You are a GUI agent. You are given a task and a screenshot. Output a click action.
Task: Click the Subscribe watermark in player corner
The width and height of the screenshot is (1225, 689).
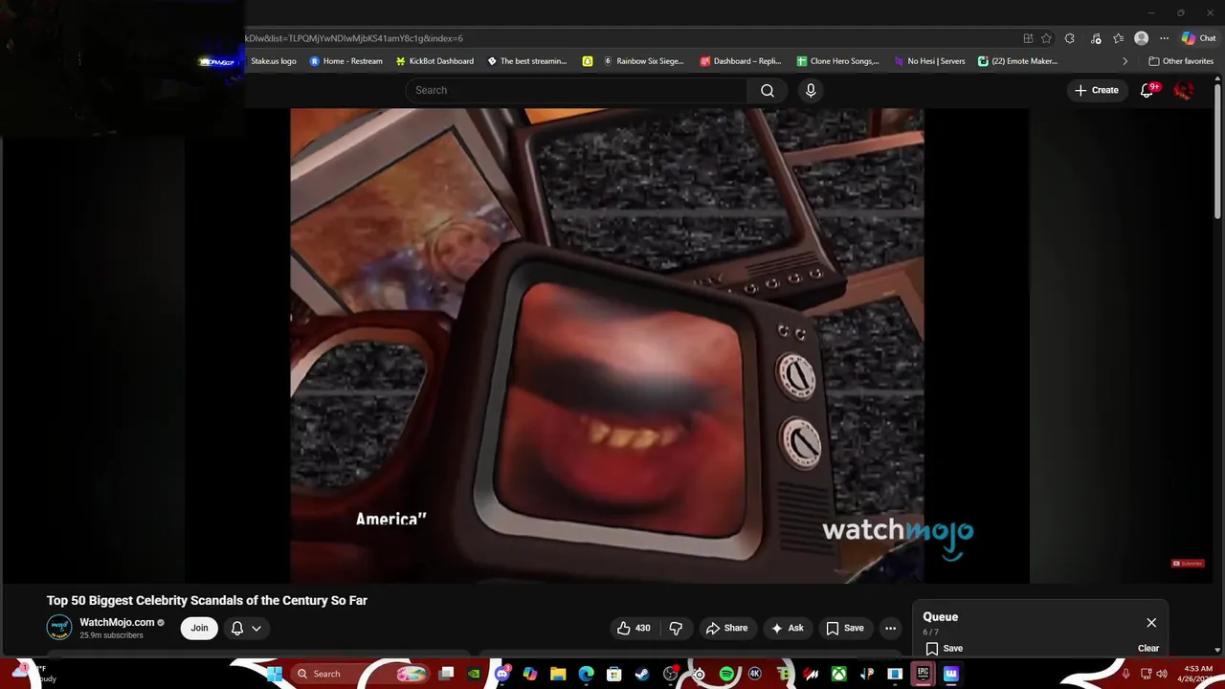point(1188,563)
